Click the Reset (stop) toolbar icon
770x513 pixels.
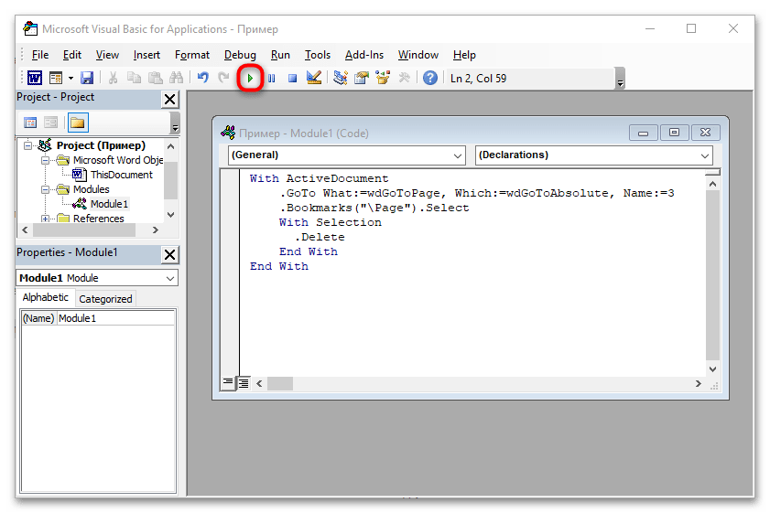(293, 79)
